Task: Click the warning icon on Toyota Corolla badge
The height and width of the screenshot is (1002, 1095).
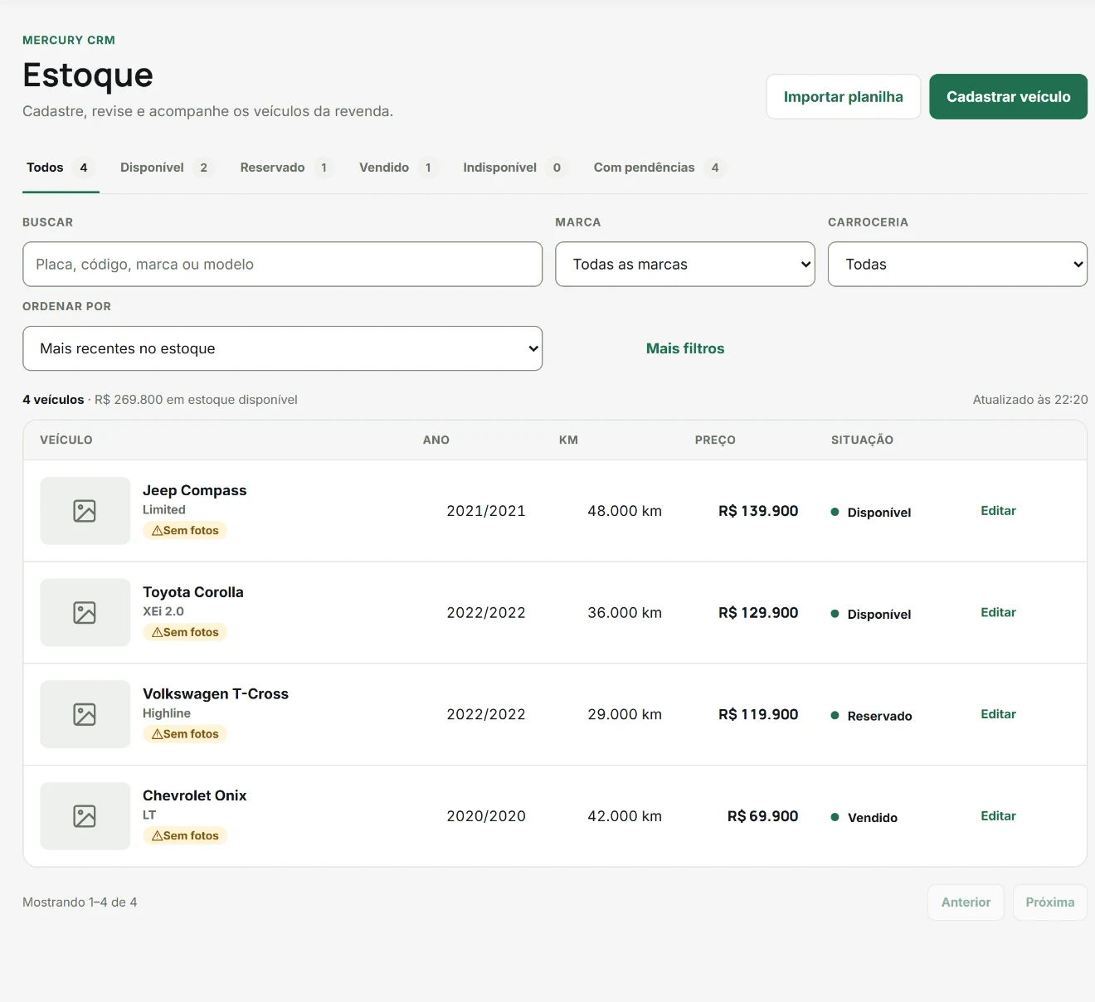Action: pos(157,633)
